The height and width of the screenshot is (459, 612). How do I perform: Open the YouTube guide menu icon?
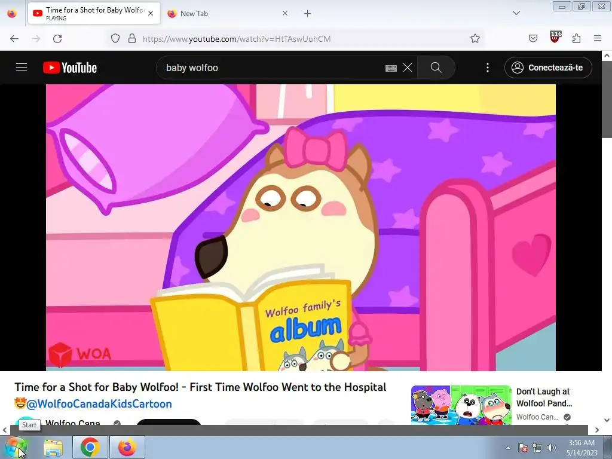click(22, 68)
